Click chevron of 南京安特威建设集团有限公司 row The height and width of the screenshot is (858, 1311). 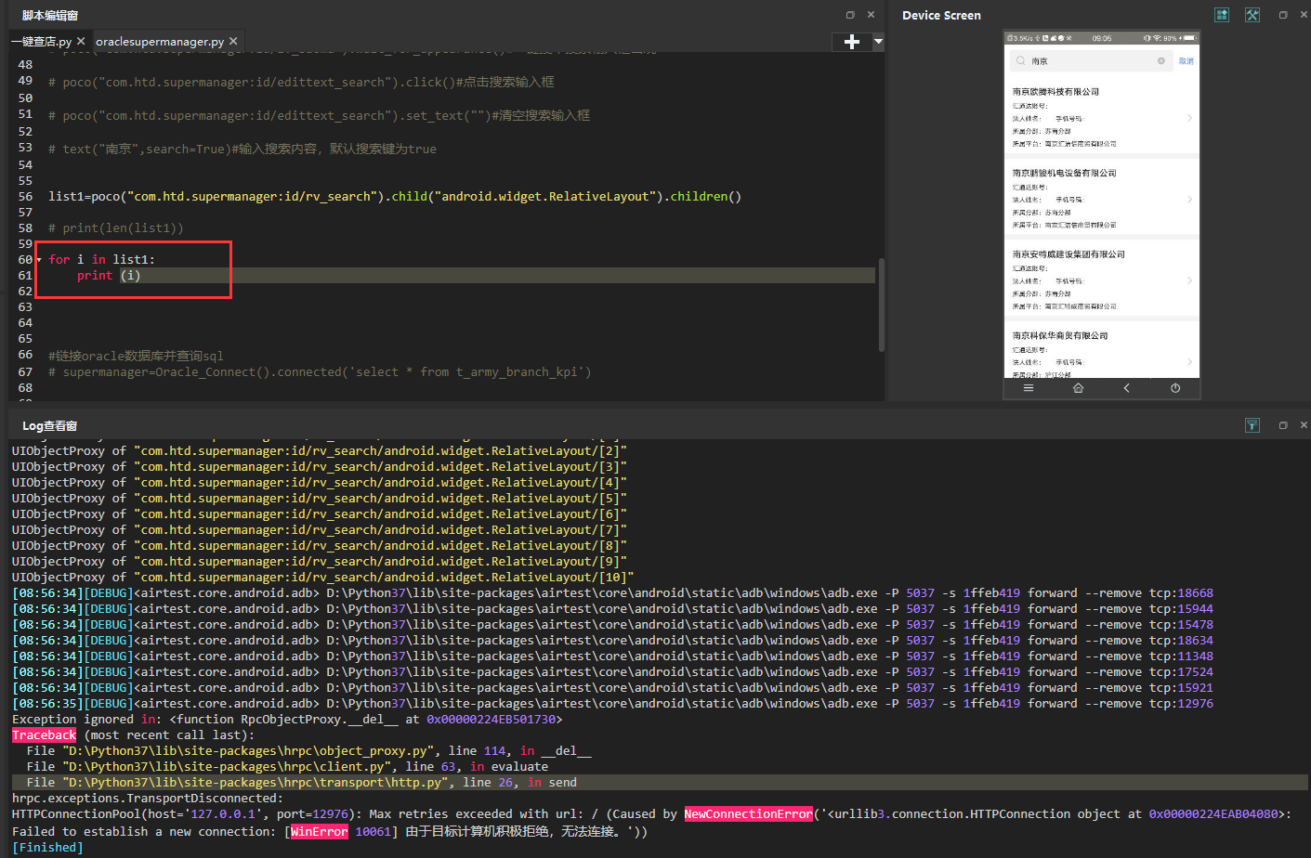point(1189,280)
